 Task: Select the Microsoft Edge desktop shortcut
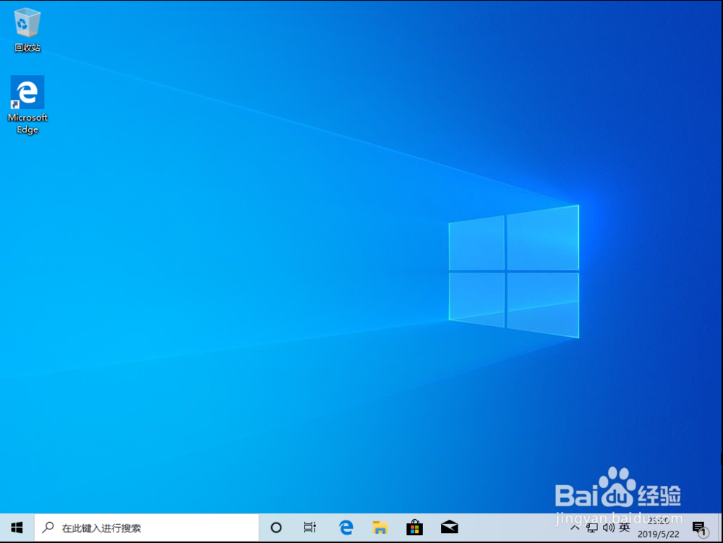point(27,105)
